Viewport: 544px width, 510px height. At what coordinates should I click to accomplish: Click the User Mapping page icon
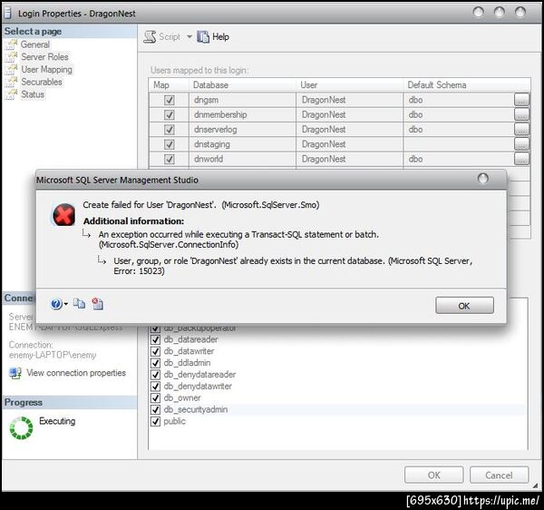click(x=11, y=70)
